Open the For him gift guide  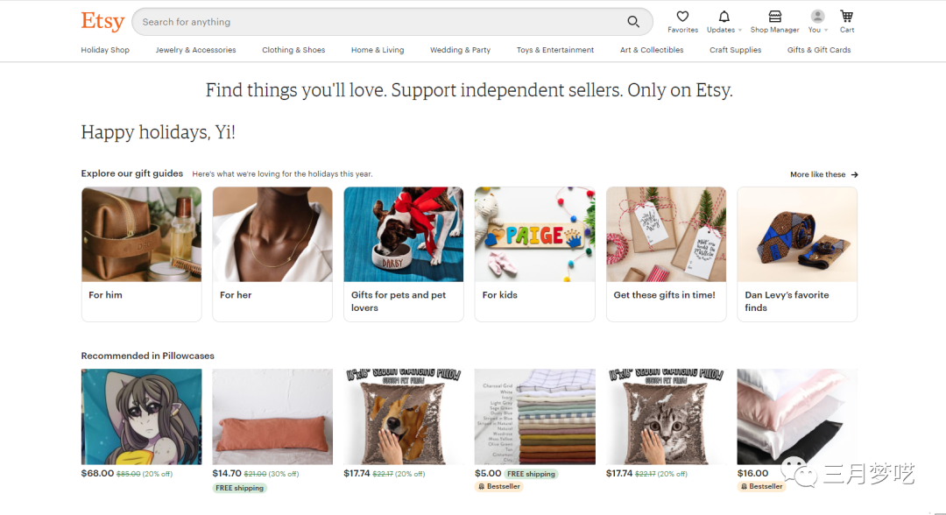[x=141, y=254]
